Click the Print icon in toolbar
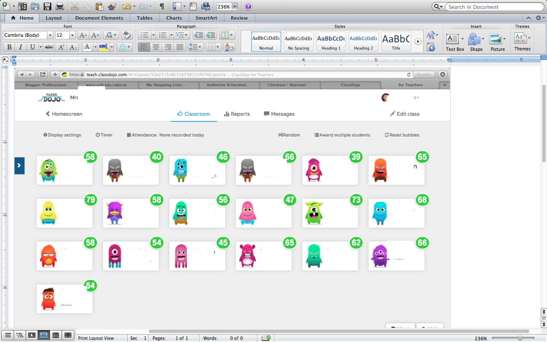The width and height of the screenshot is (547, 342). [x=59, y=7]
